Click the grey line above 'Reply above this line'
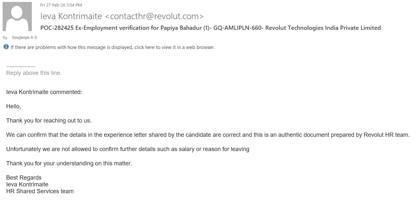This screenshot has width=416, height=200. pos(21,67)
